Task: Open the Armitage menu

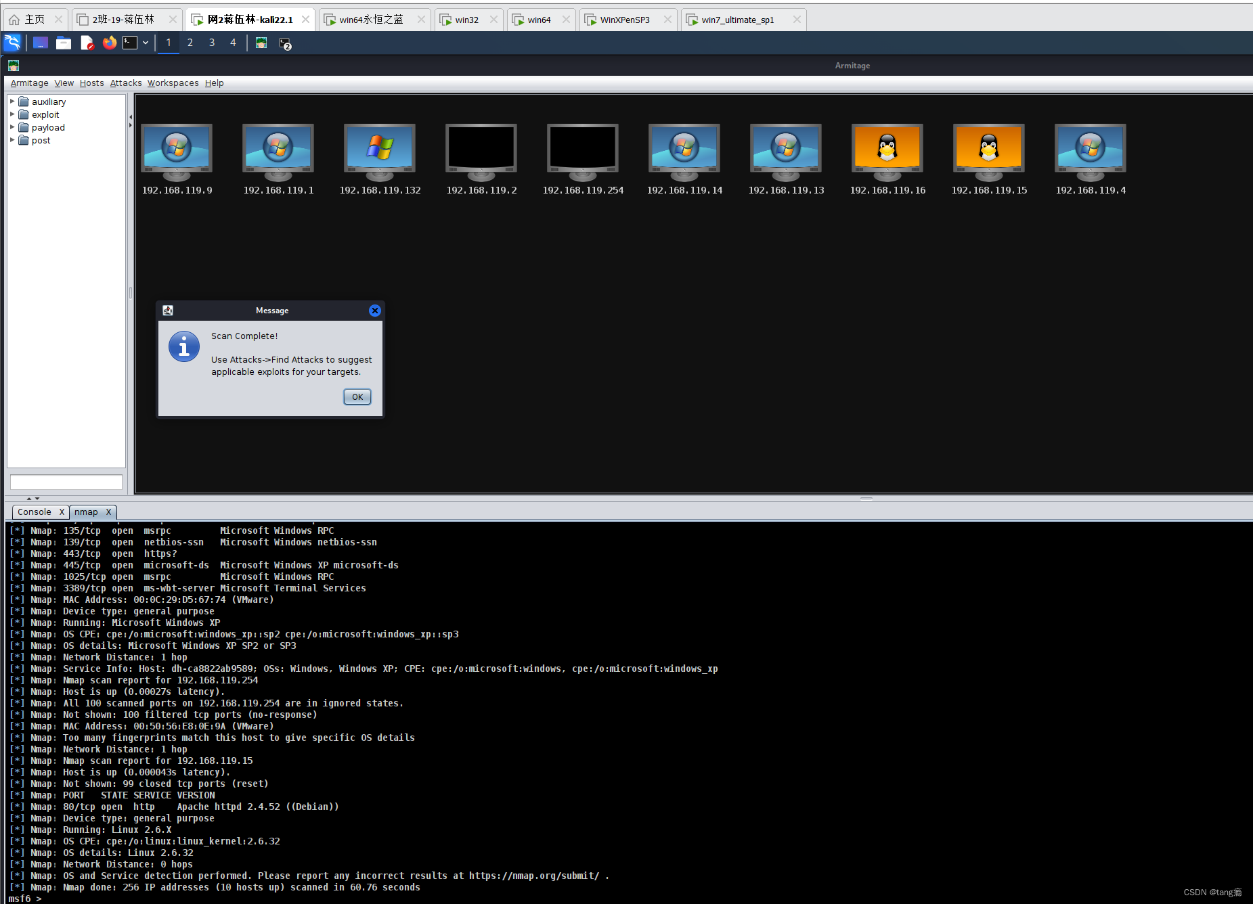Action: (29, 83)
